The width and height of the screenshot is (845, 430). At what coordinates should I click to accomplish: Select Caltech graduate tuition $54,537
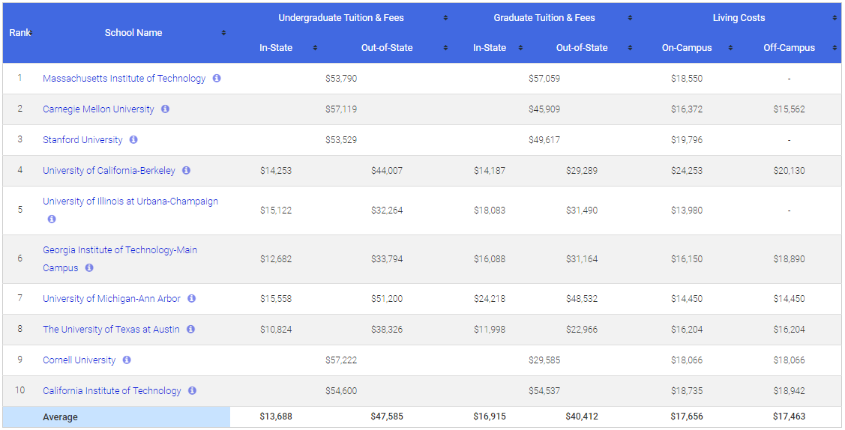click(x=544, y=391)
